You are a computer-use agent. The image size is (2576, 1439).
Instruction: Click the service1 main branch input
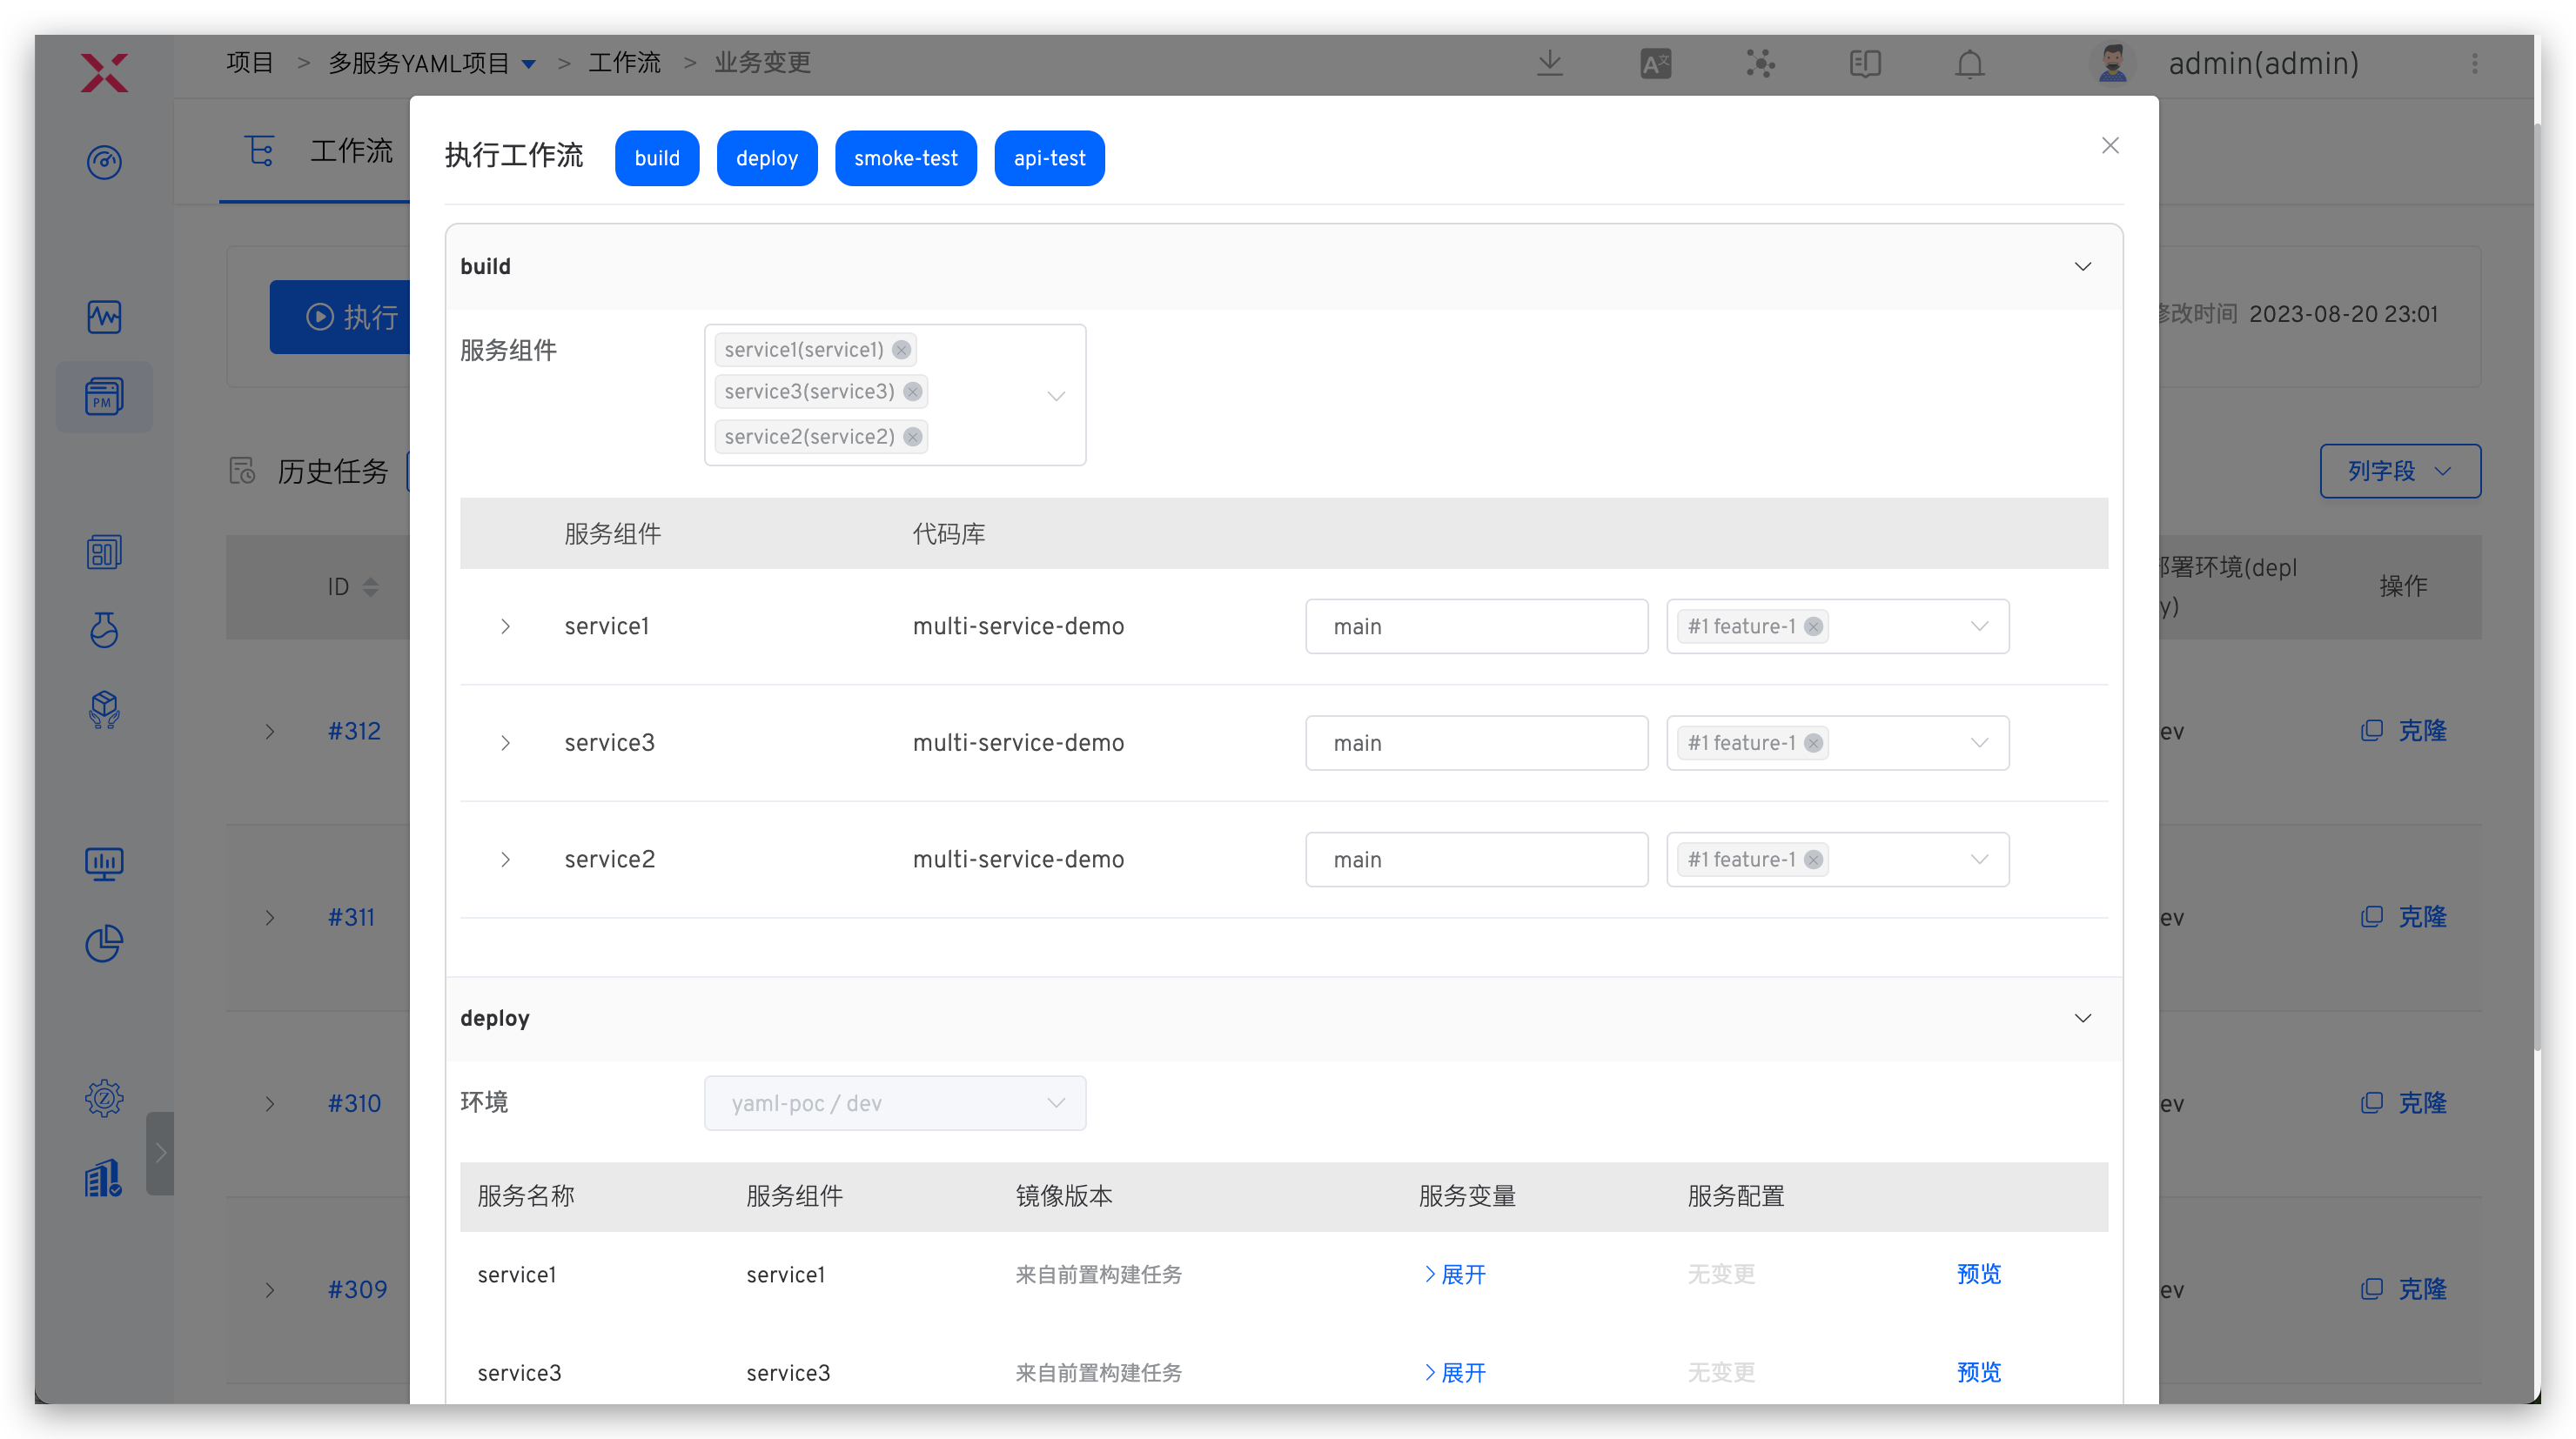[1475, 627]
